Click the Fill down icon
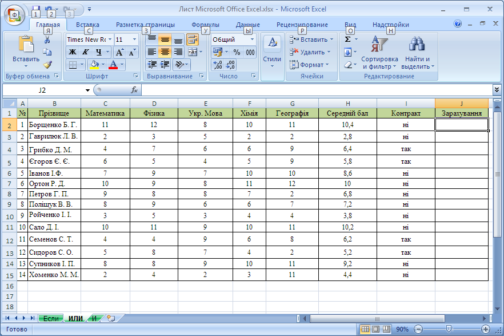The image size is (504, 336). click(x=348, y=52)
